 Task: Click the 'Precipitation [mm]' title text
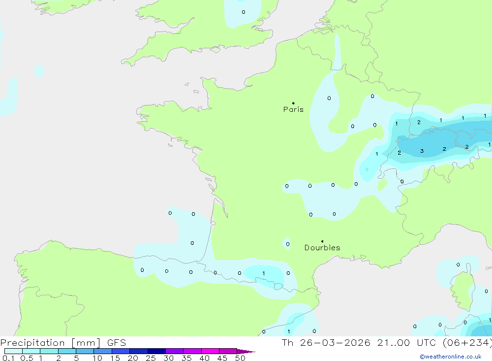tap(50, 343)
